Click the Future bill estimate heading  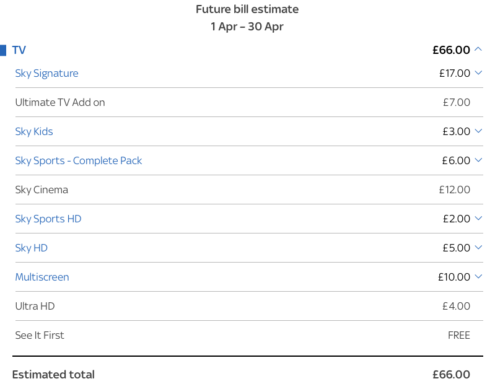tap(247, 9)
